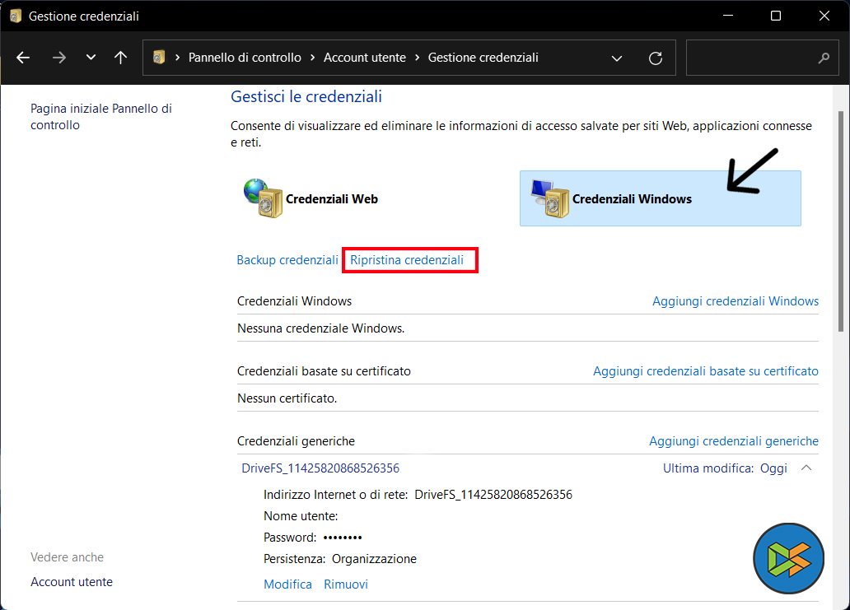850x610 pixels.
Task: Click the Back navigation arrow
Action: (x=23, y=58)
